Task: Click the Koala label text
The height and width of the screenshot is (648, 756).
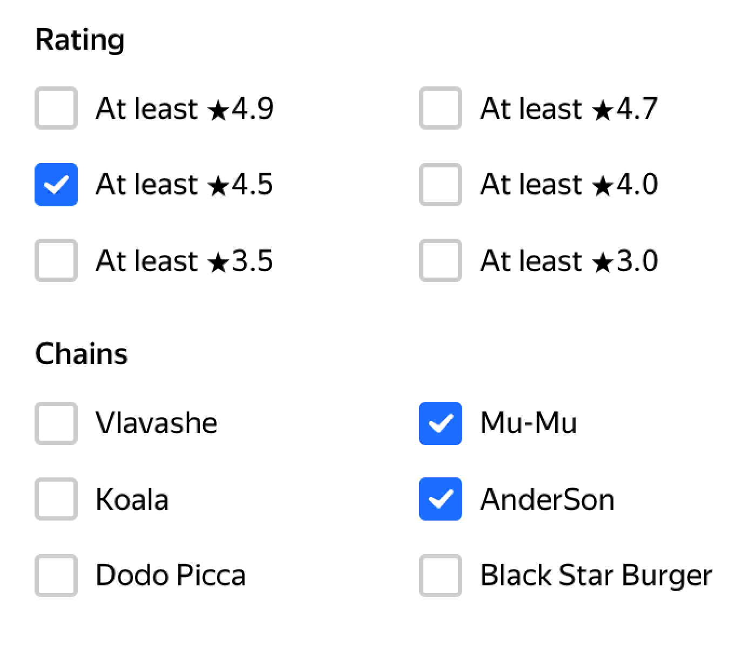Action: click(x=132, y=500)
